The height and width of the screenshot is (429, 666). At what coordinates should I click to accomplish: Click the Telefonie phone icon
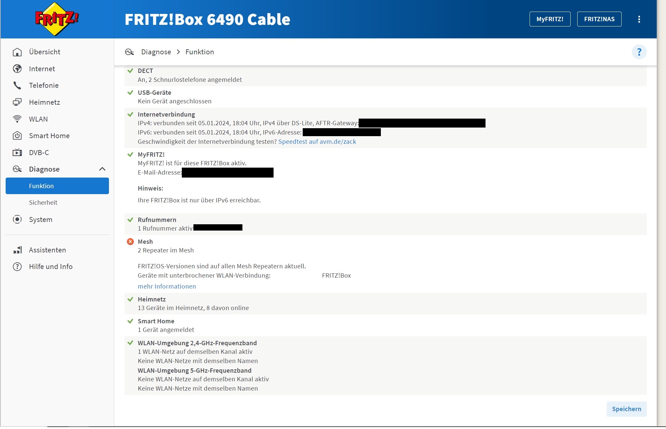tap(17, 85)
